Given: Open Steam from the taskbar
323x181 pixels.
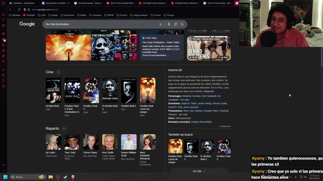Looking at the screenshot, I should [x=65, y=177].
